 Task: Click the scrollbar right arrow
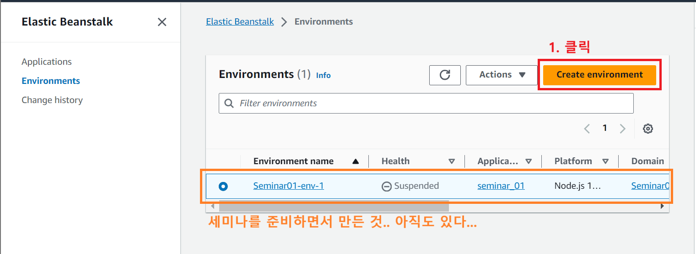662,206
